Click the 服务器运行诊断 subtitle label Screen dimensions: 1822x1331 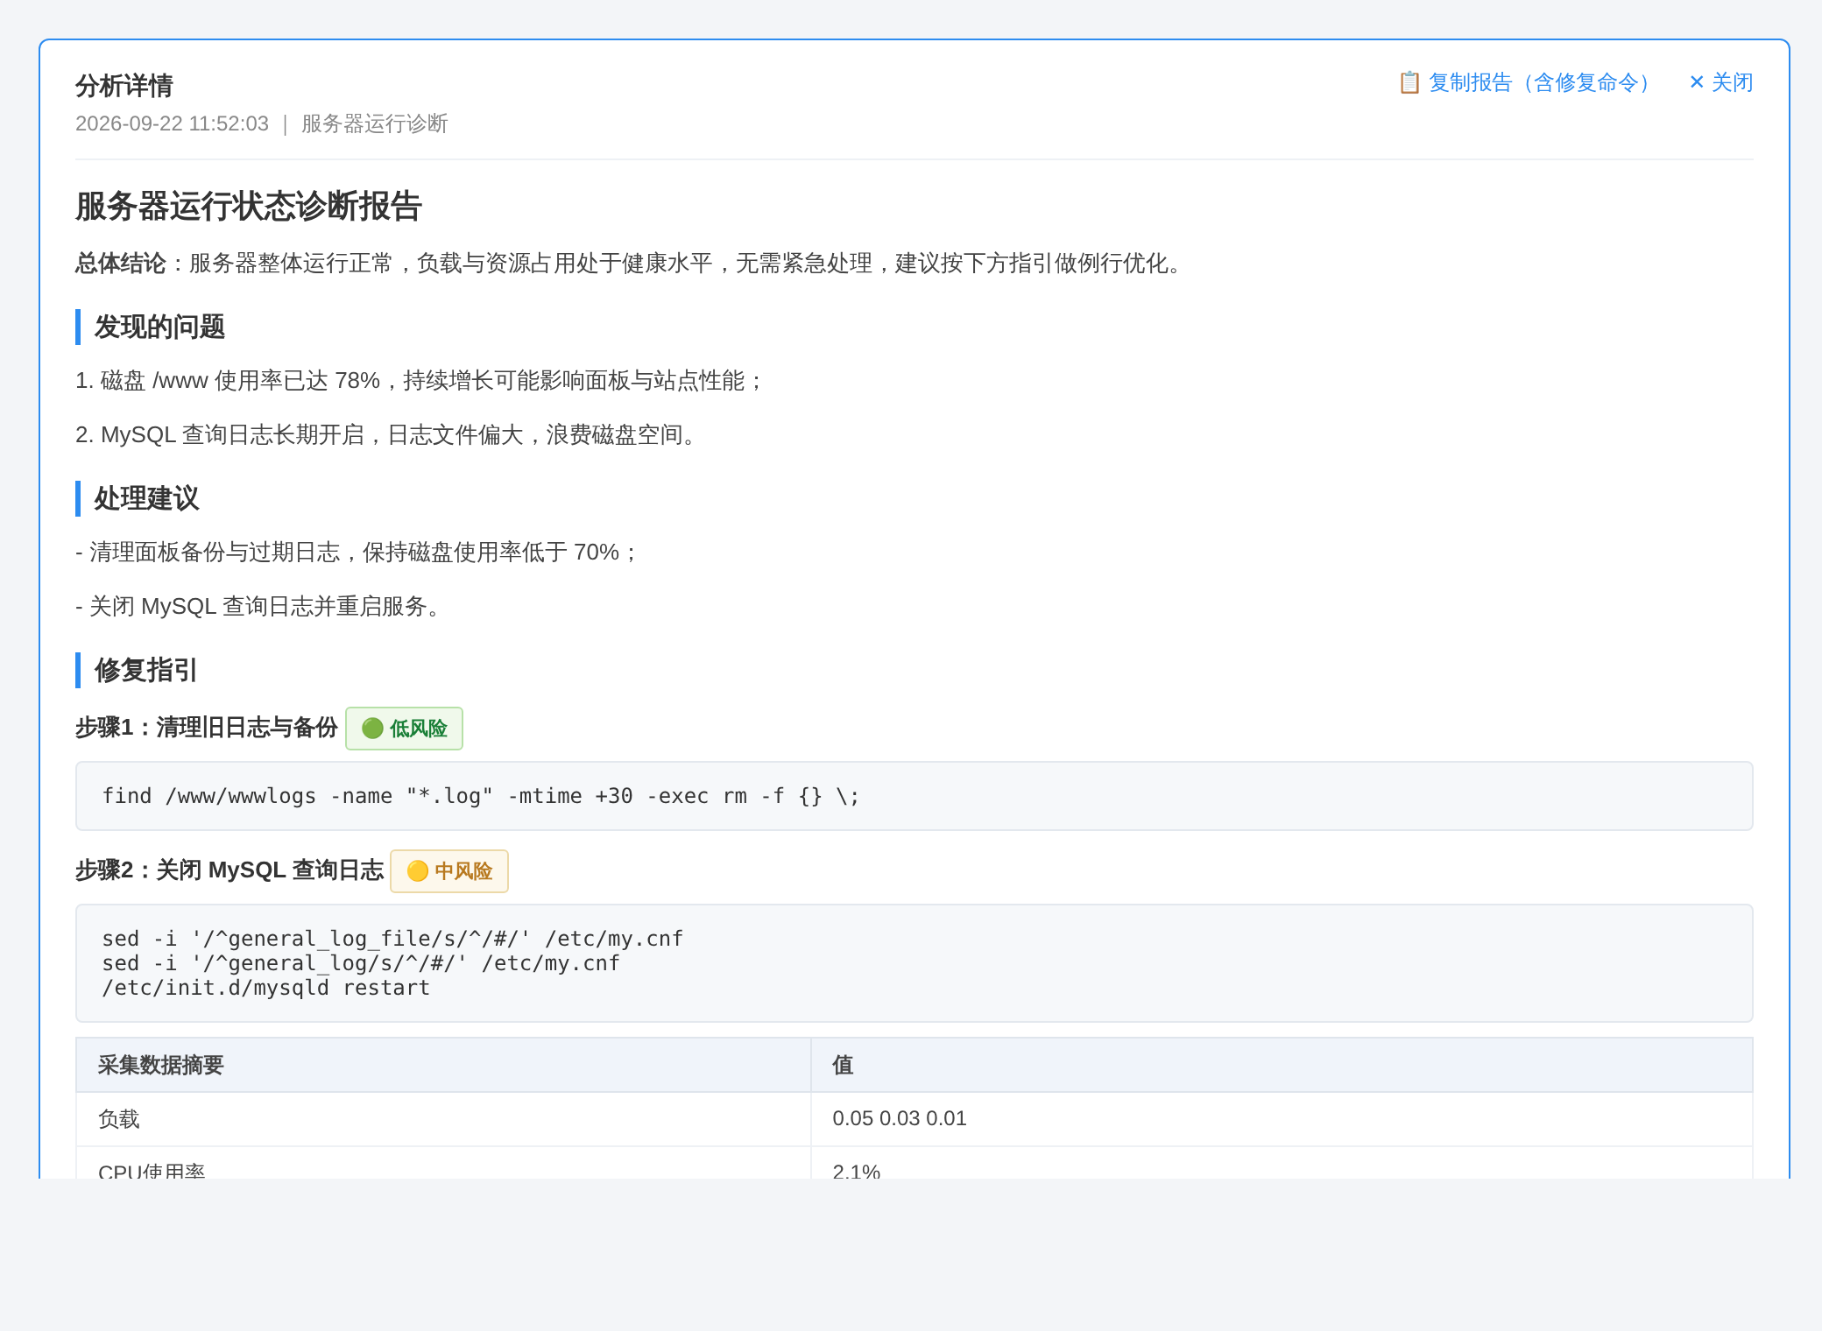[x=375, y=123]
